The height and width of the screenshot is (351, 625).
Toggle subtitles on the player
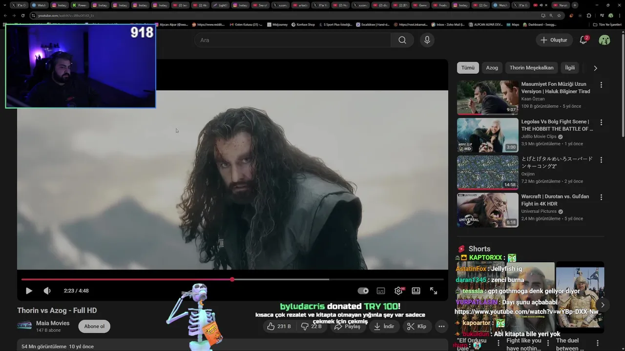[381, 291]
